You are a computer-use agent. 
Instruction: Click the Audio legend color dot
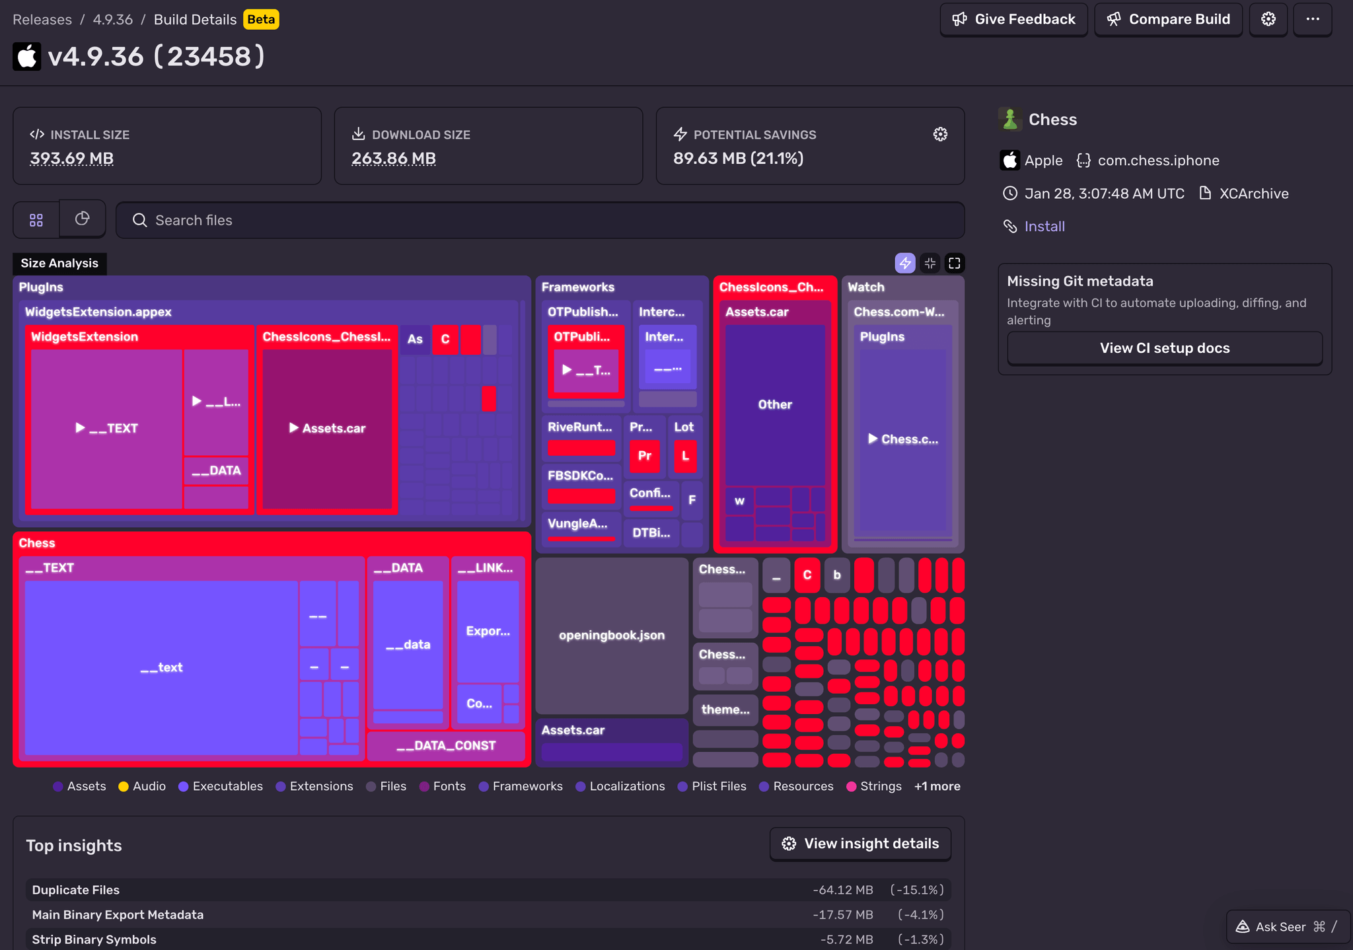(124, 786)
